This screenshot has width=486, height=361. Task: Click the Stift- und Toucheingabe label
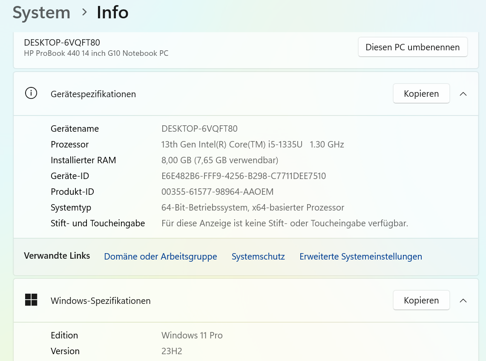[98, 224]
